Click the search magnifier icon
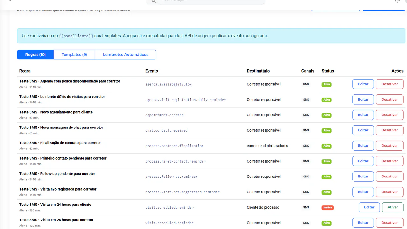The image size is (407, 229). [154, 1]
